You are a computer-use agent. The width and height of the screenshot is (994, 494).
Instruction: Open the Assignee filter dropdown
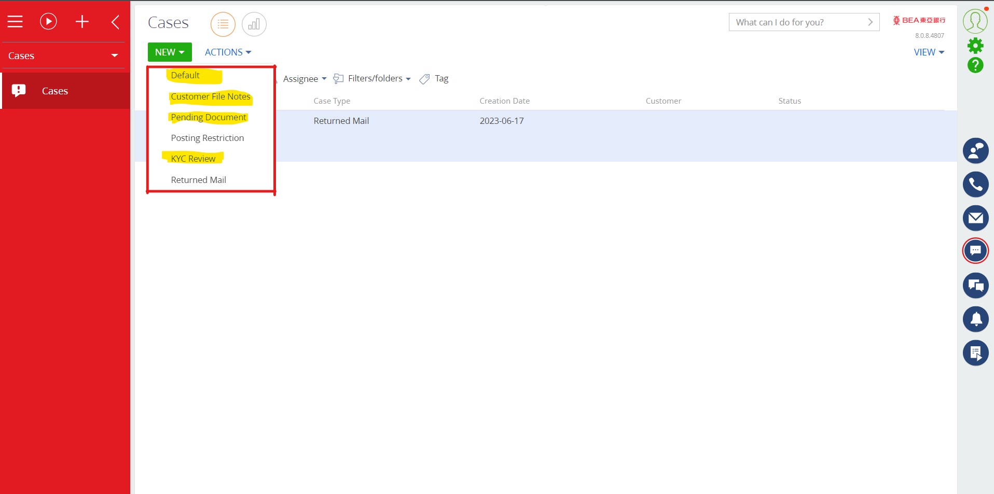pos(305,78)
